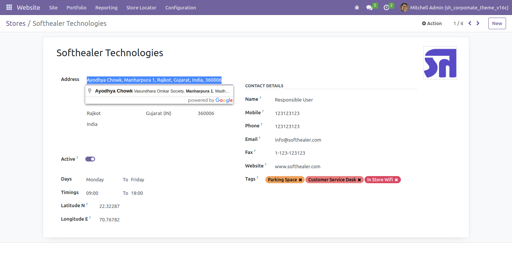Click the Softhealer store logo image
The width and height of the screenshot is (512, 266).
pos(440,63)
